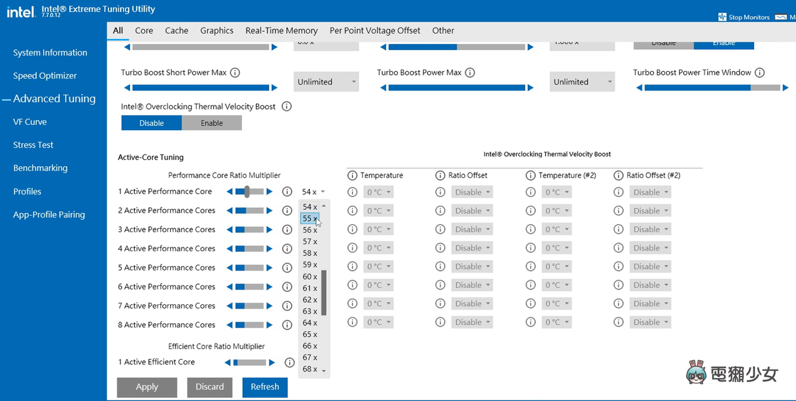Click info icon next to Temperature header
The image size is (796, 401).
pyautogui.click(x=352, y=175)
